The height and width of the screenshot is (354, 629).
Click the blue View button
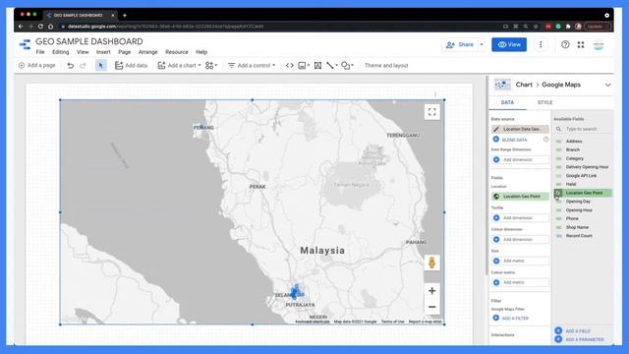[x=509, y=44]
